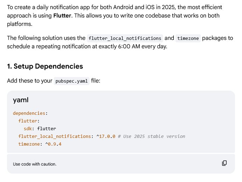The width and height of the screenshot is (242, 182).
Task: Click the Use code with caution notice
Action: (x=35, y=164)
